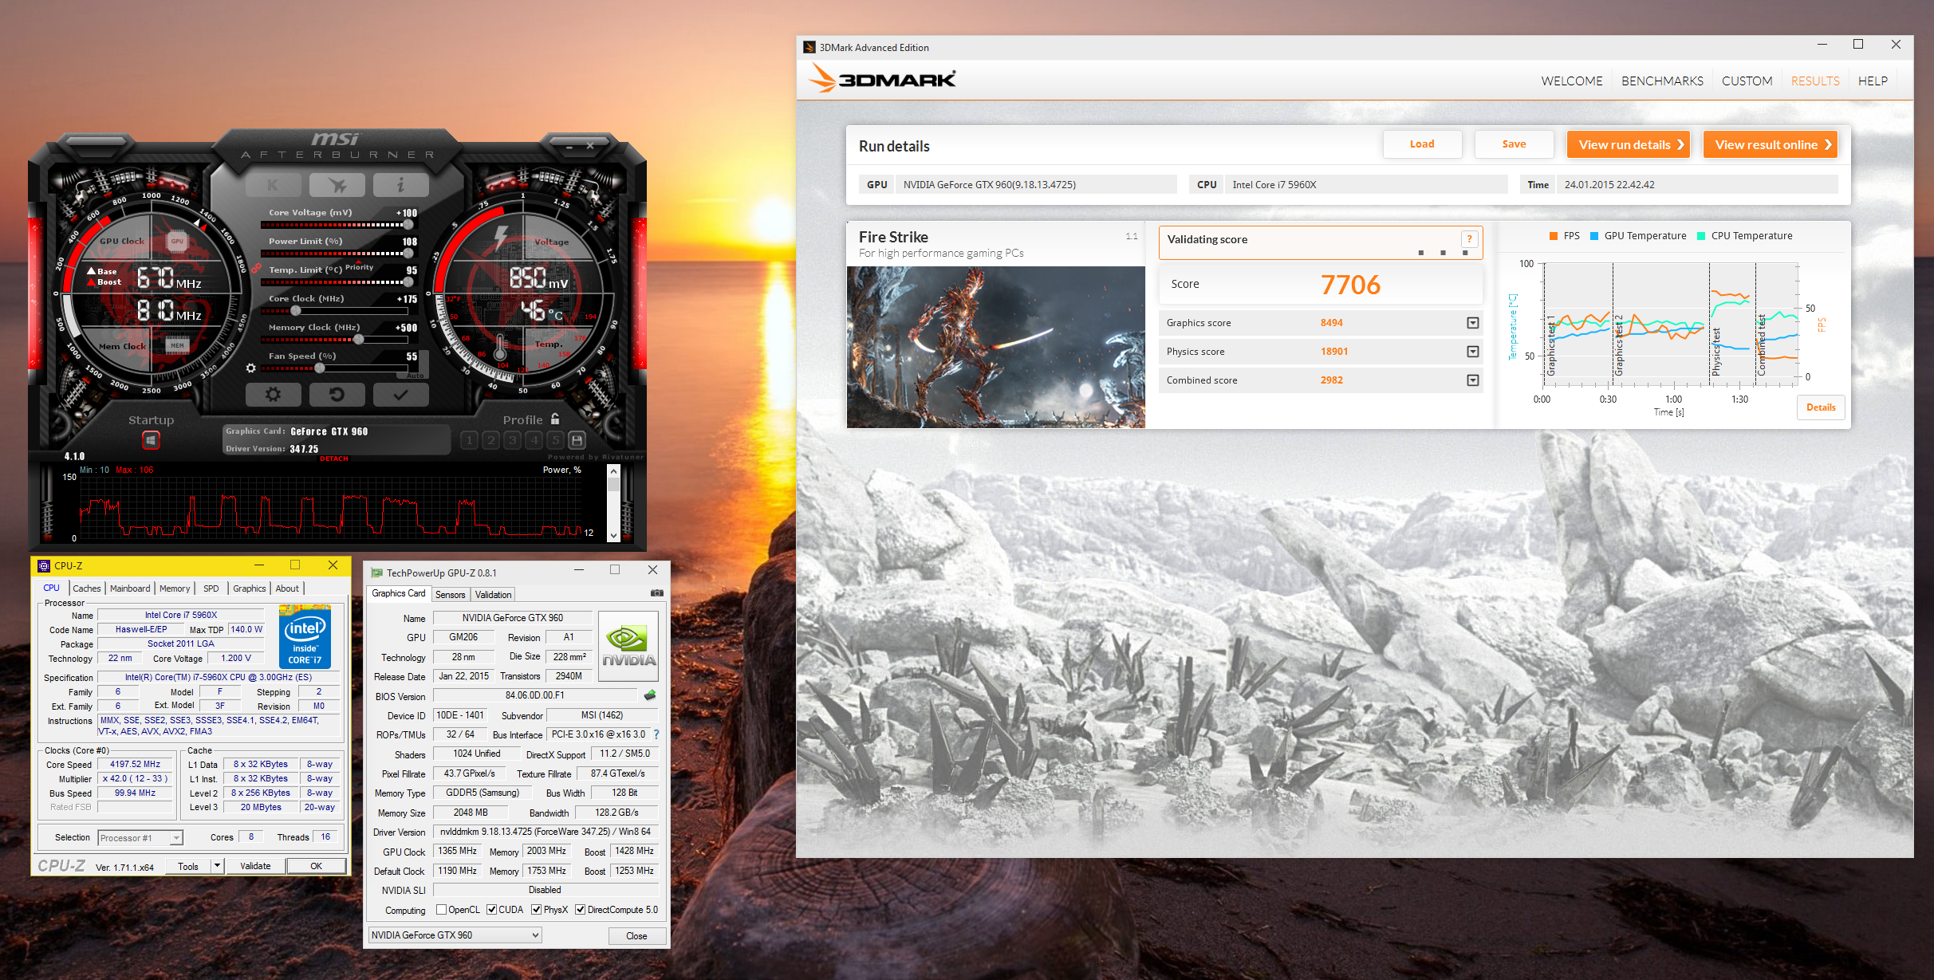Click the Memory Clock slider handle
This screenshot has width=1934, height=980.
click(x=359, y=340)
